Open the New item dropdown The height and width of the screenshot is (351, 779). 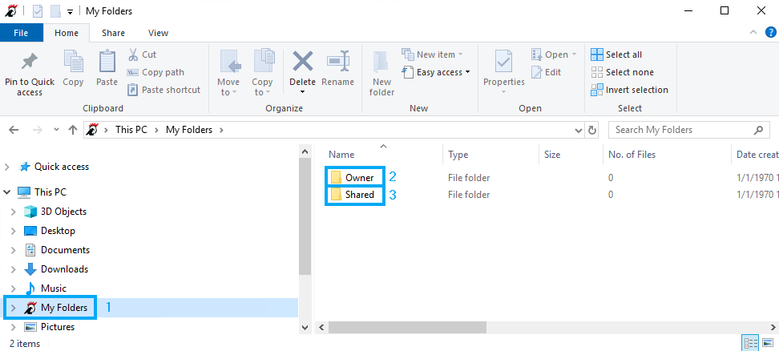[432, 54]
